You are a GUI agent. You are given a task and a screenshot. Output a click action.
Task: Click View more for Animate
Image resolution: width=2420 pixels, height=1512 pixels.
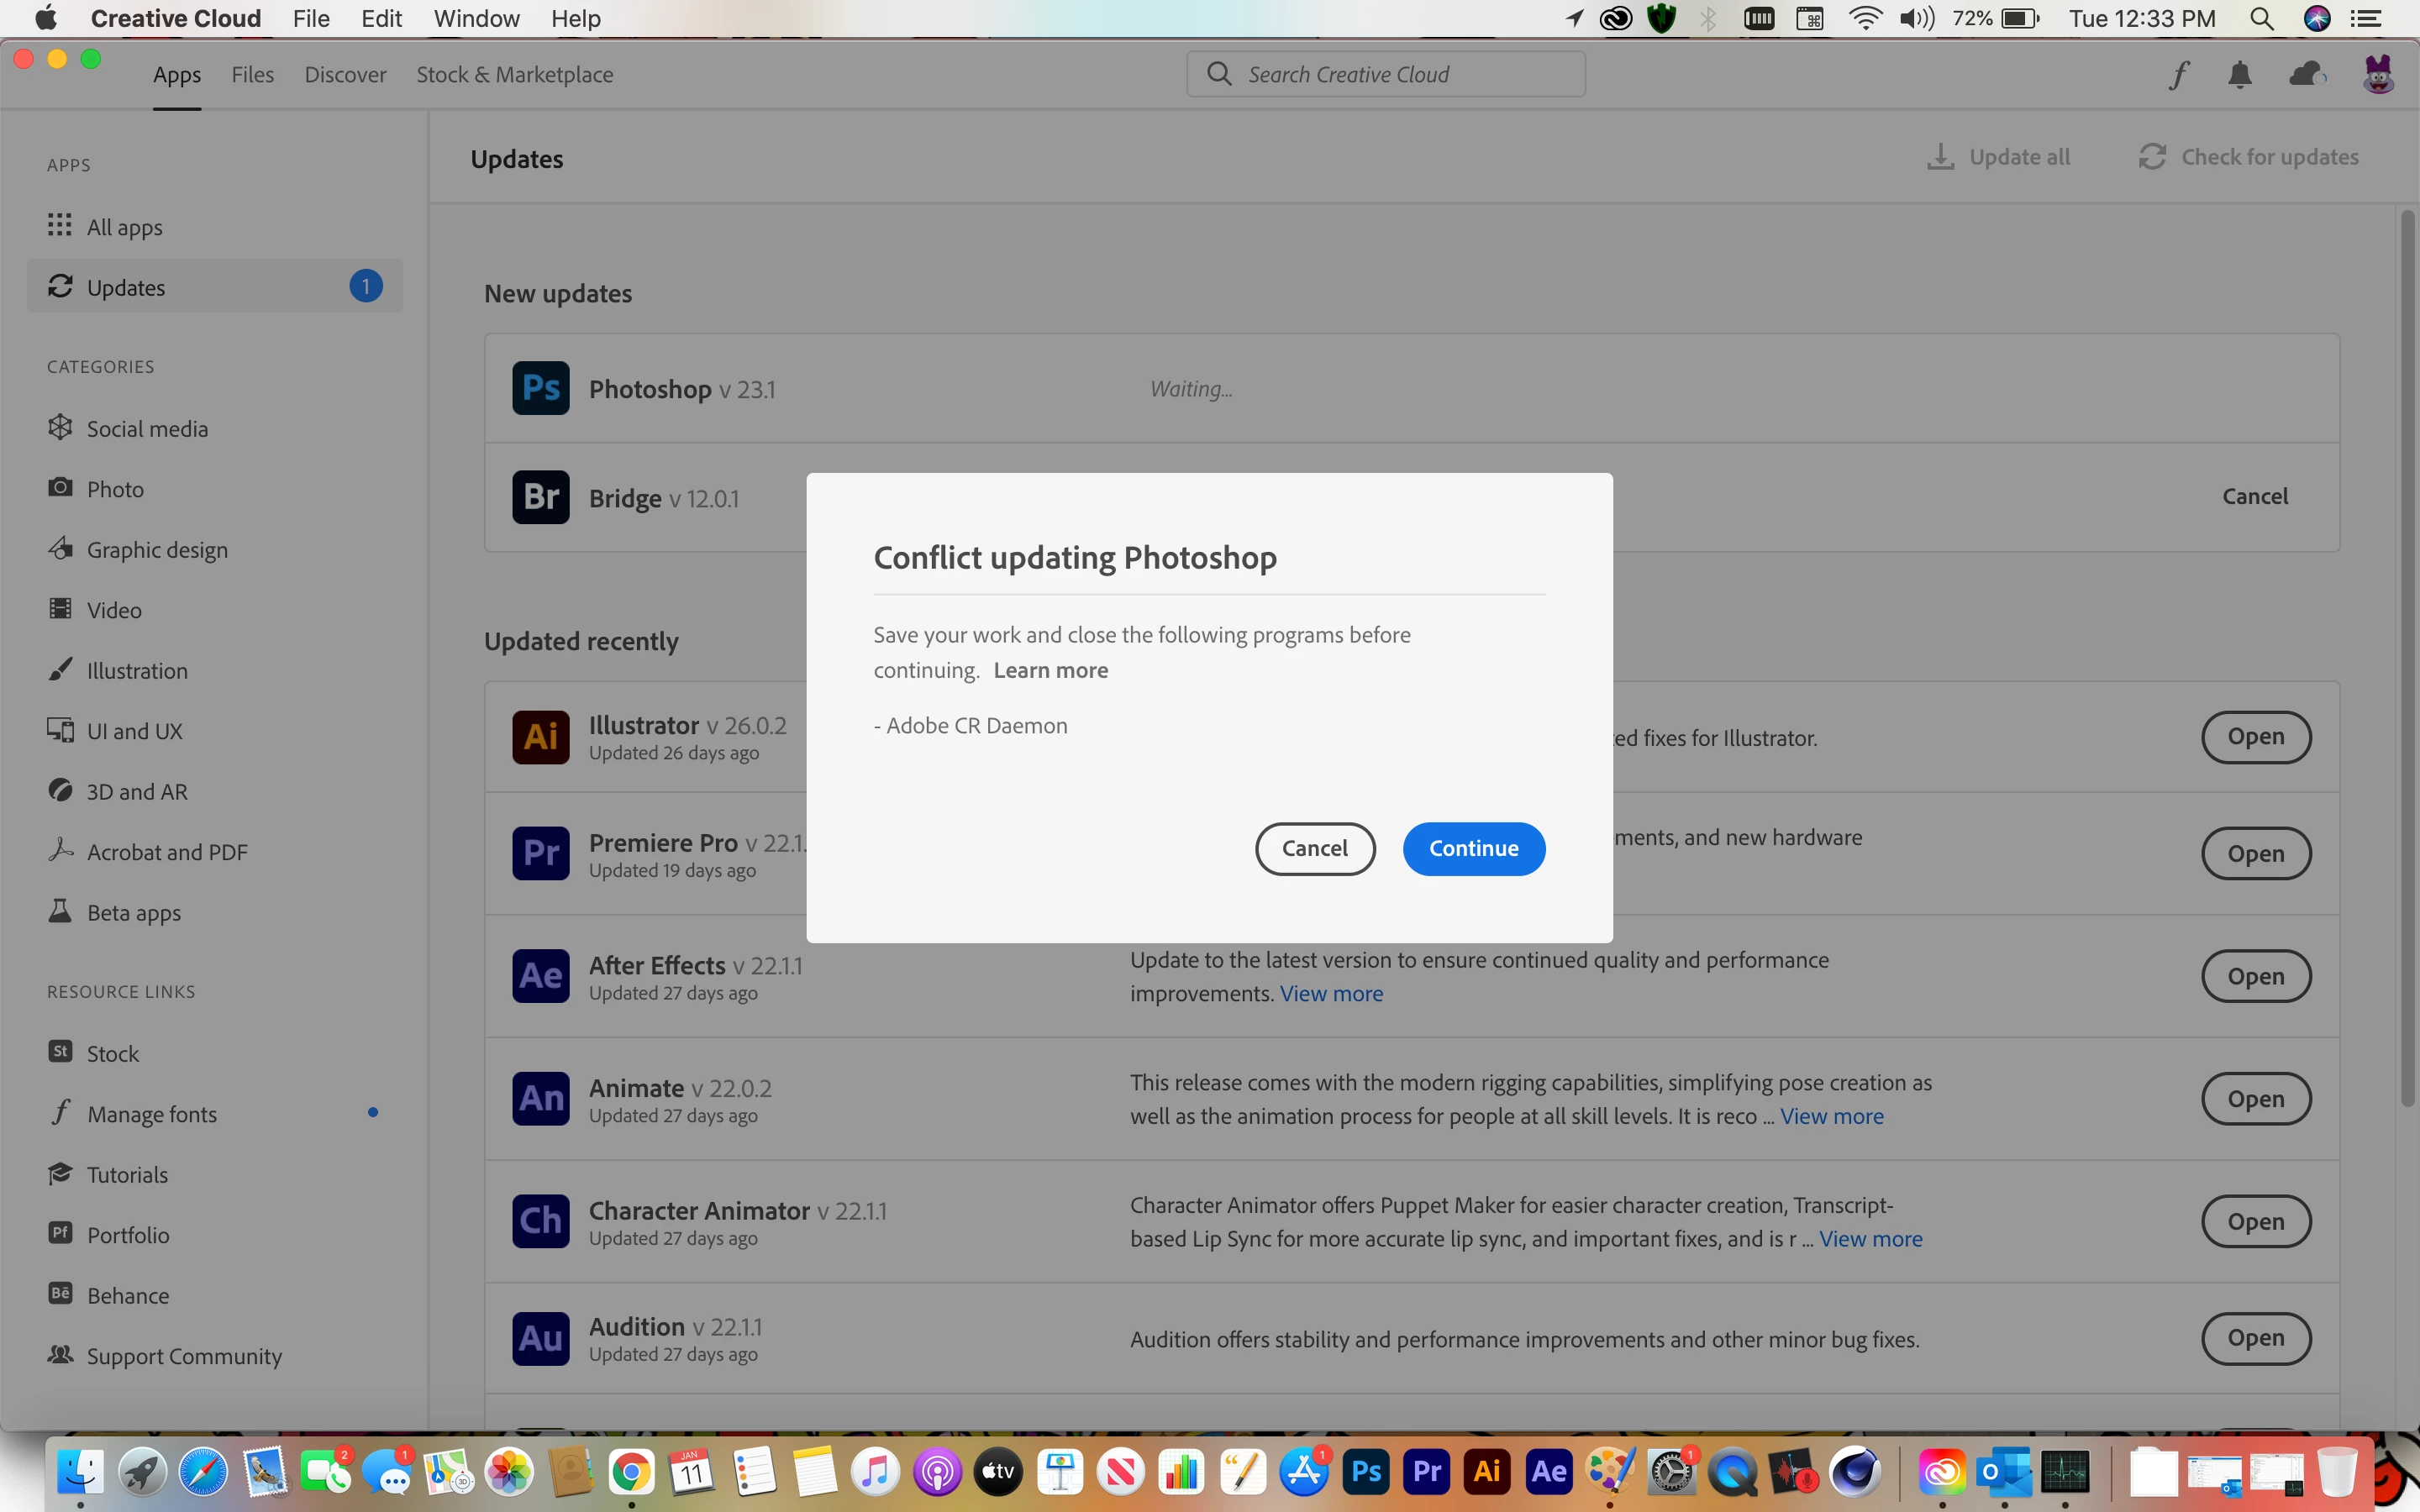coord(1831,1116)
